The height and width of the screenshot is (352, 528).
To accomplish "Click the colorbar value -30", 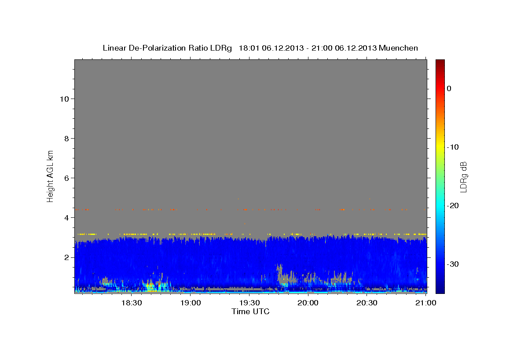I will tap(453, 264).
